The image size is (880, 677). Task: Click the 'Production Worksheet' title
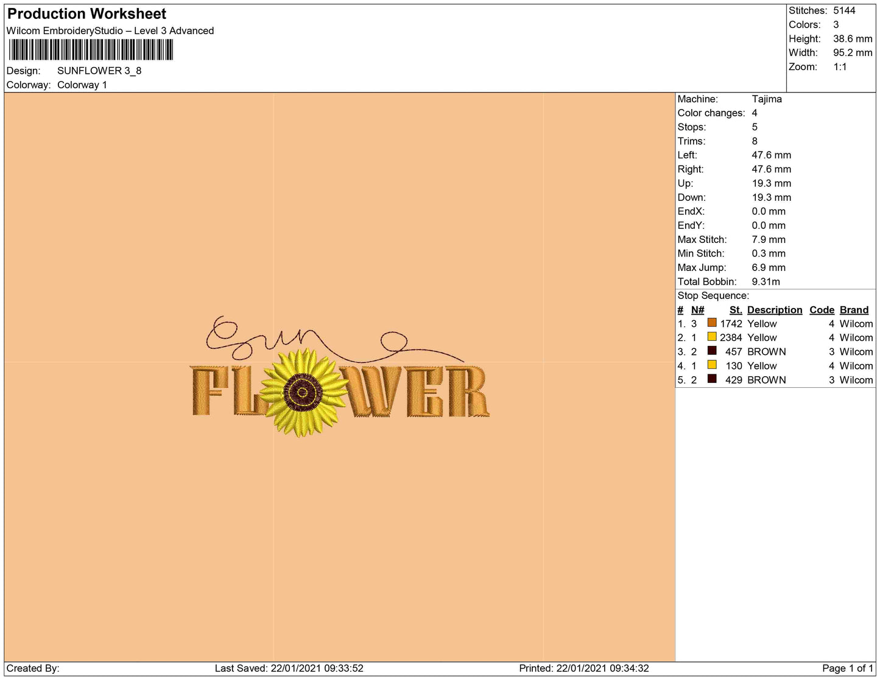pyautogui.click(x=86, y=13)
